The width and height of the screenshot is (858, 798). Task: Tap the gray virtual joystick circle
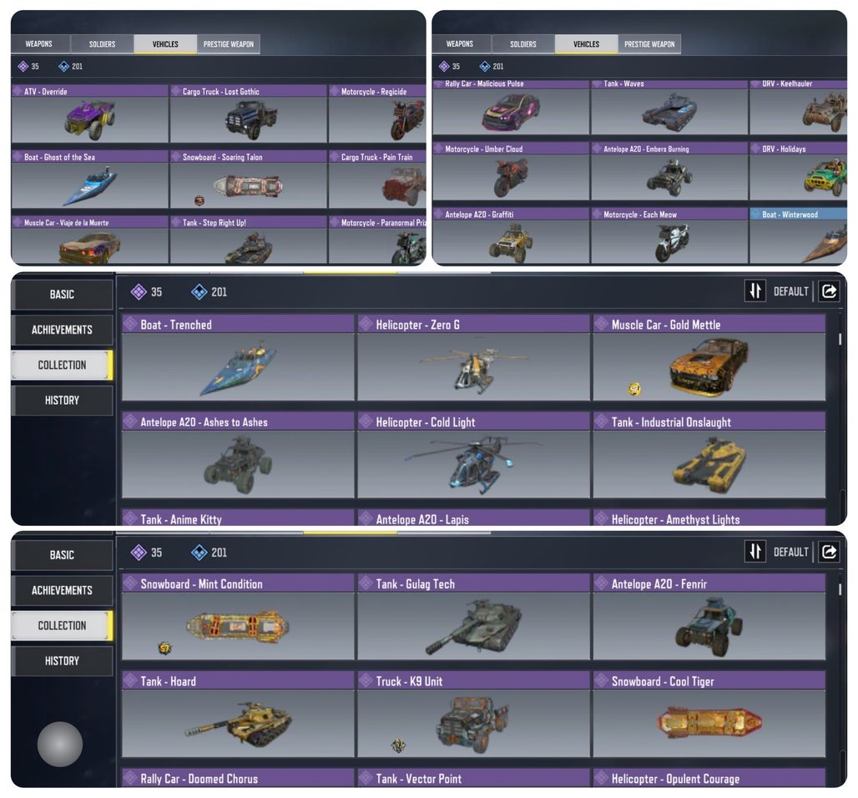point(59,744)
